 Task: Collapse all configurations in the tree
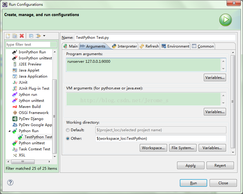[x=31, y=36]
